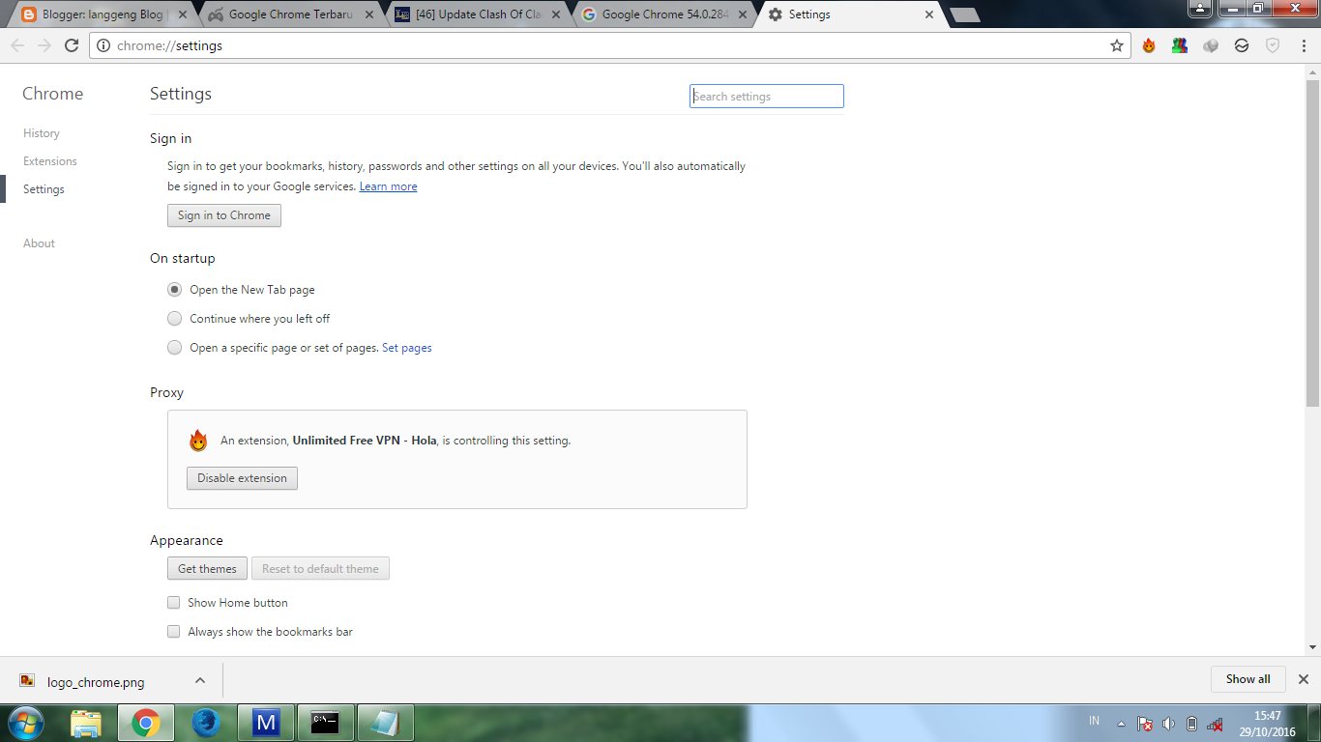Click the circular wave extension icon
Screen dimensions: 1321x742
1242,45
